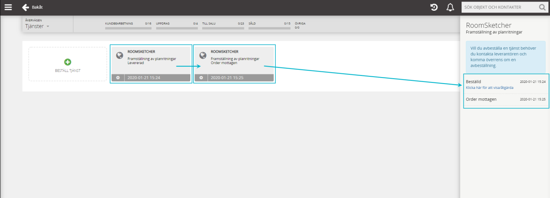Select the Såld progress stage
The image size is (550, 198).
270,26
